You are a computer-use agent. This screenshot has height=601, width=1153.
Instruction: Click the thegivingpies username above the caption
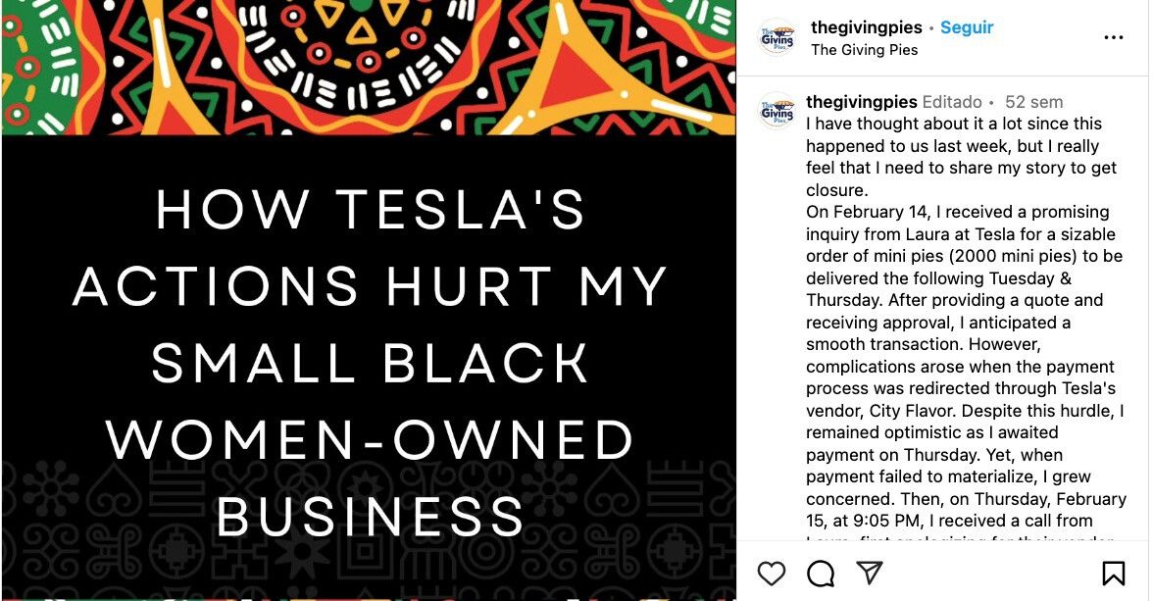(x=862, y=102)
